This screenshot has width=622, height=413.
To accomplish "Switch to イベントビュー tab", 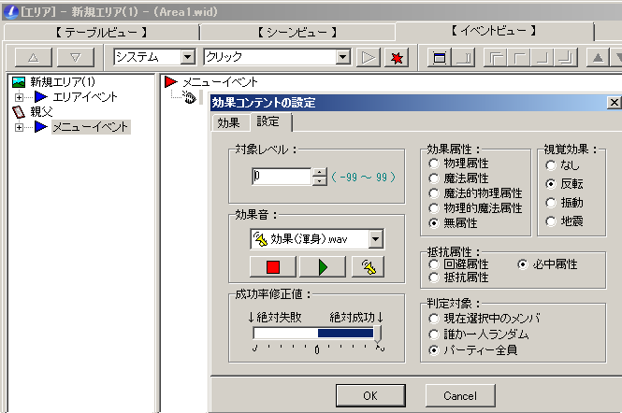I will click(x=494, y=31).
